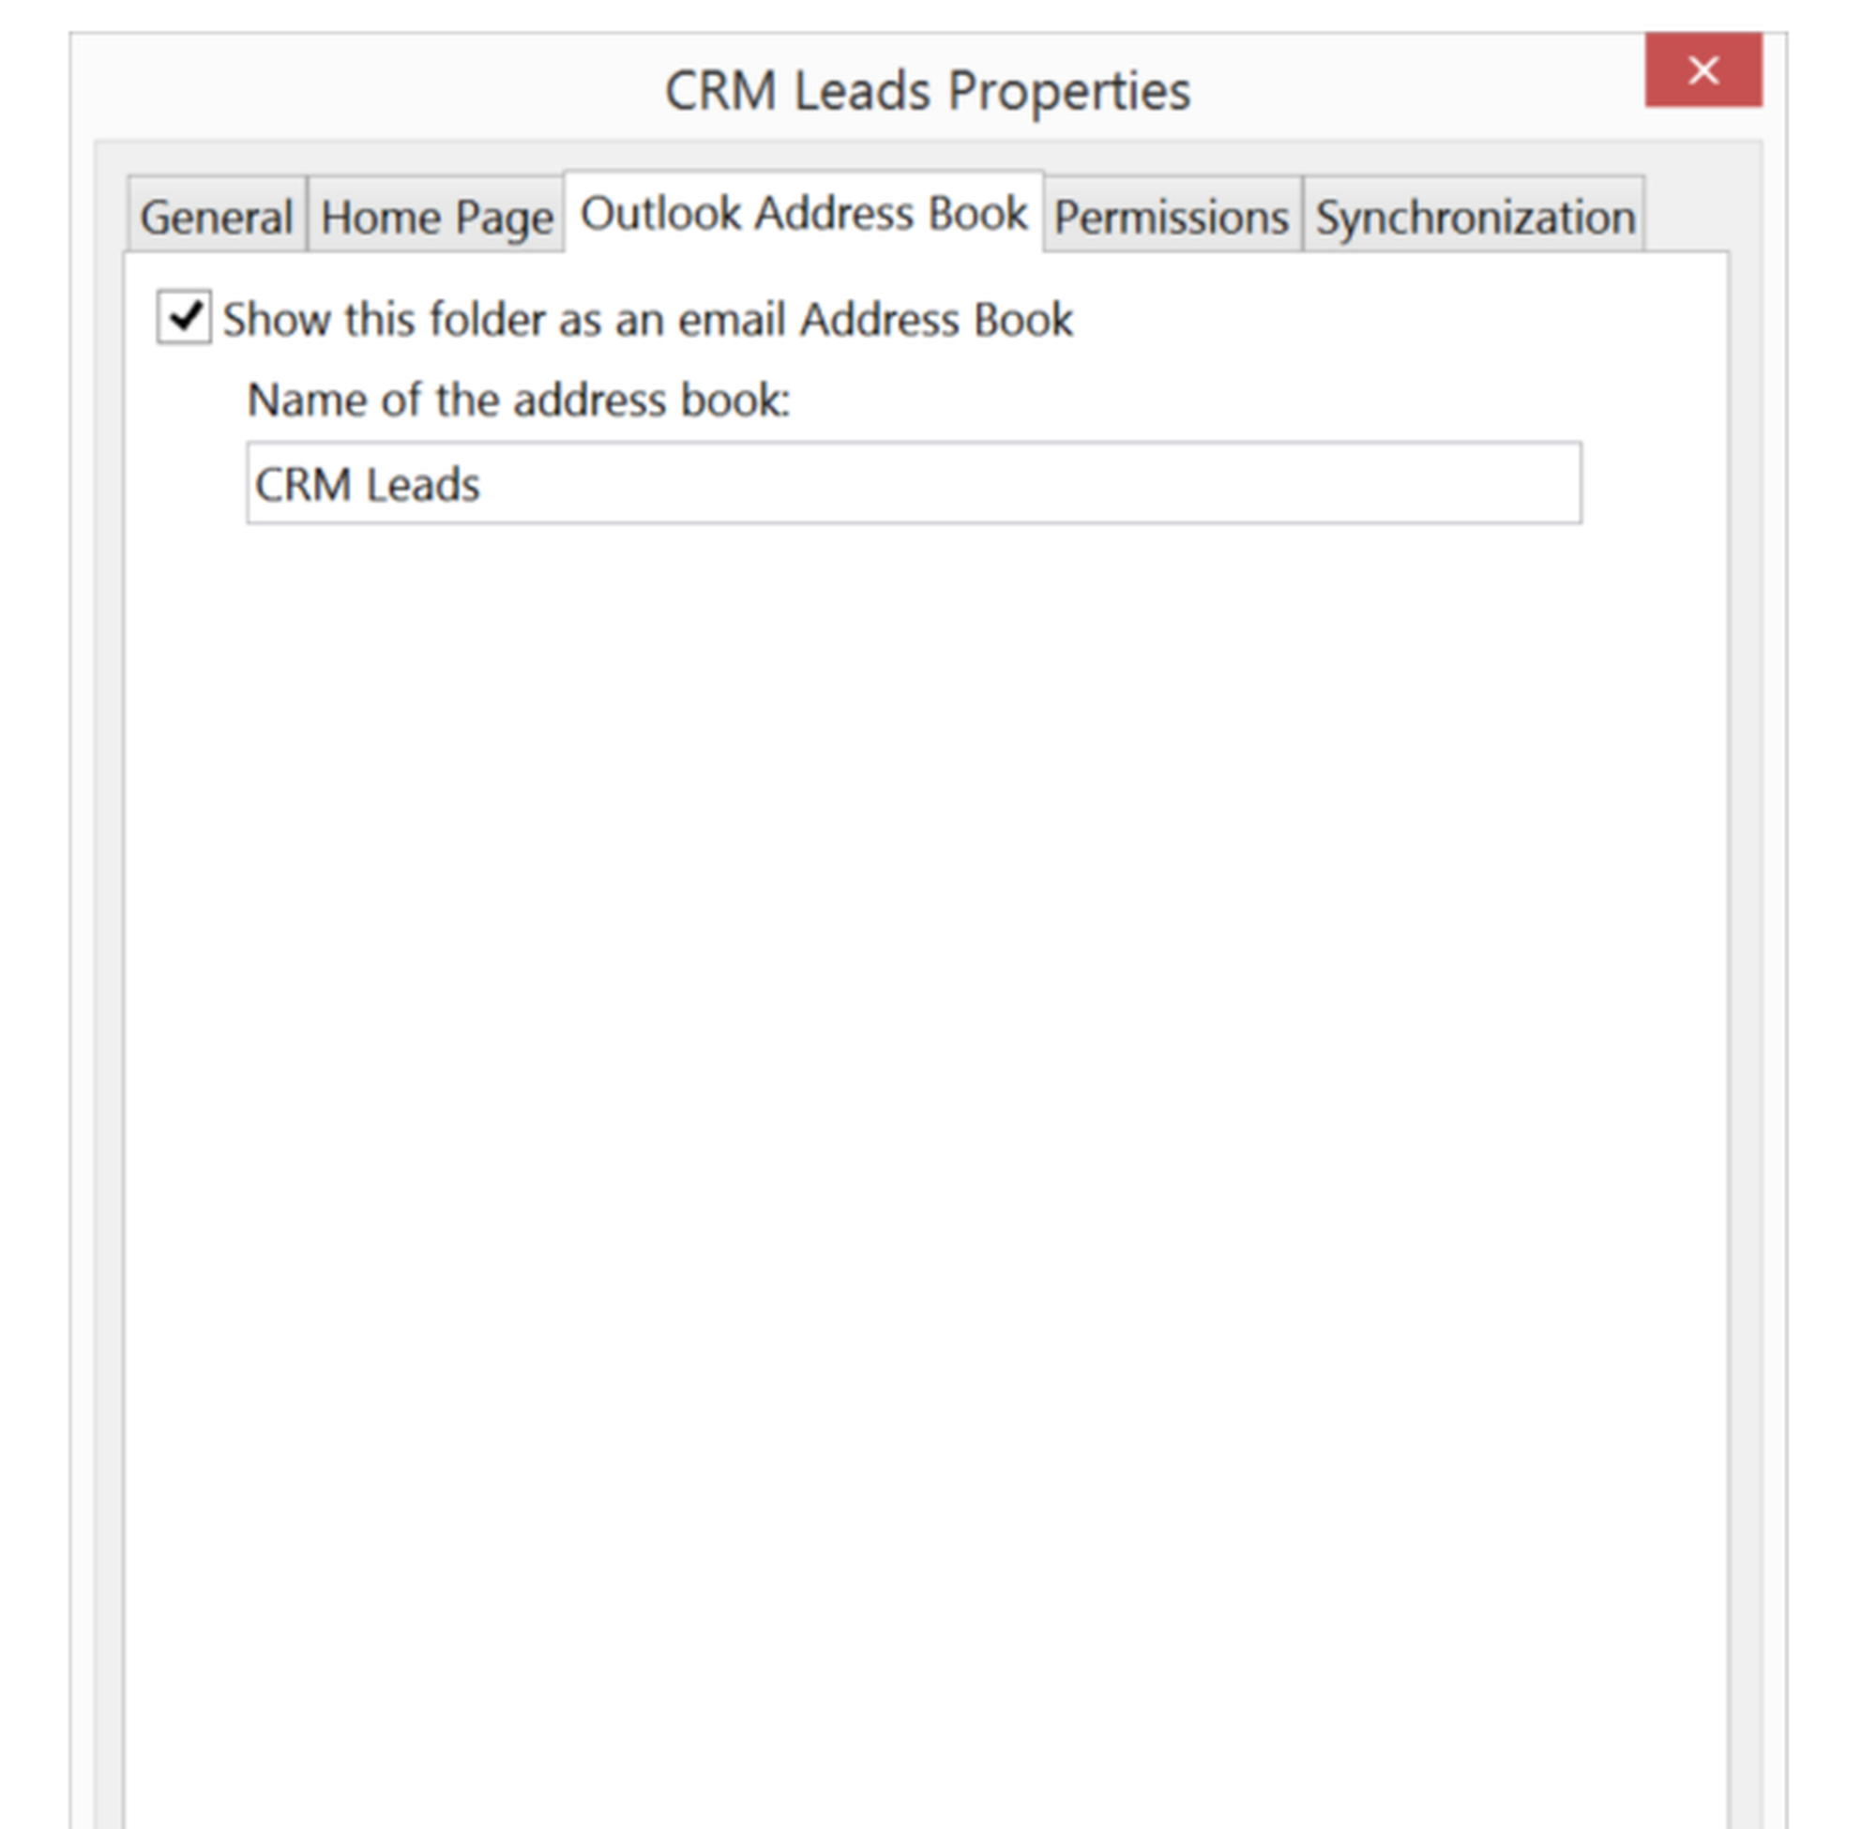Select the Outlook Address Book tab
This screenshot has width=1876, height=1829.
(x=804, y=212)
